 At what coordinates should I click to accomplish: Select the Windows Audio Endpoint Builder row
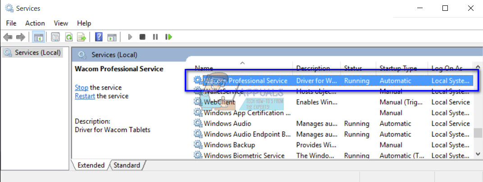pyautogui.click(x=333, y=134)
